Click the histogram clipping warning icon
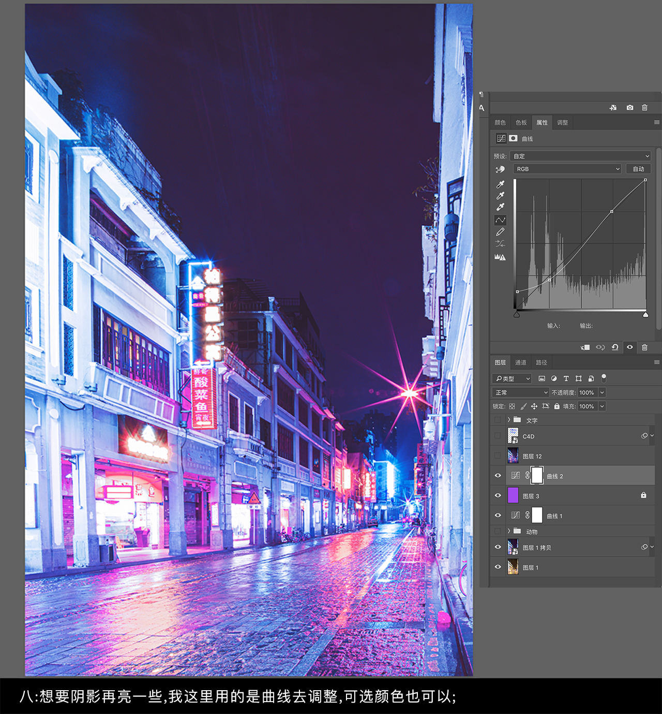The width and height of the screenshot is (662, 714). click(x=500, y=257)
